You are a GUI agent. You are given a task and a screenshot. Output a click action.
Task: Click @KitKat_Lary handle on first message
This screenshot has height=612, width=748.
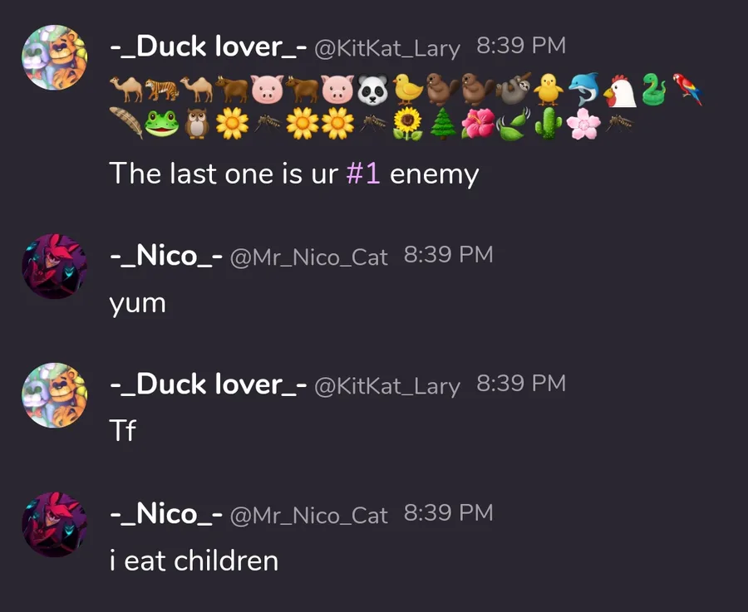(386, 49)
